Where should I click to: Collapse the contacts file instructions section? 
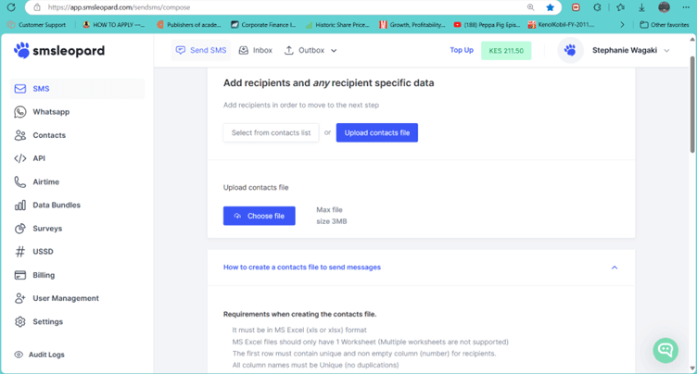614,268
